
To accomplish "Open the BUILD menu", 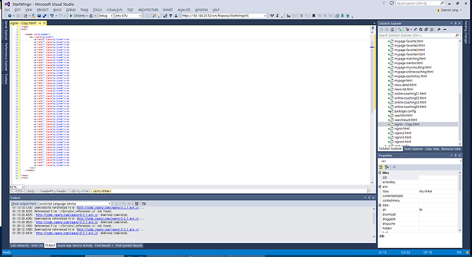I will pyautogui.click(x=57, y=10).
